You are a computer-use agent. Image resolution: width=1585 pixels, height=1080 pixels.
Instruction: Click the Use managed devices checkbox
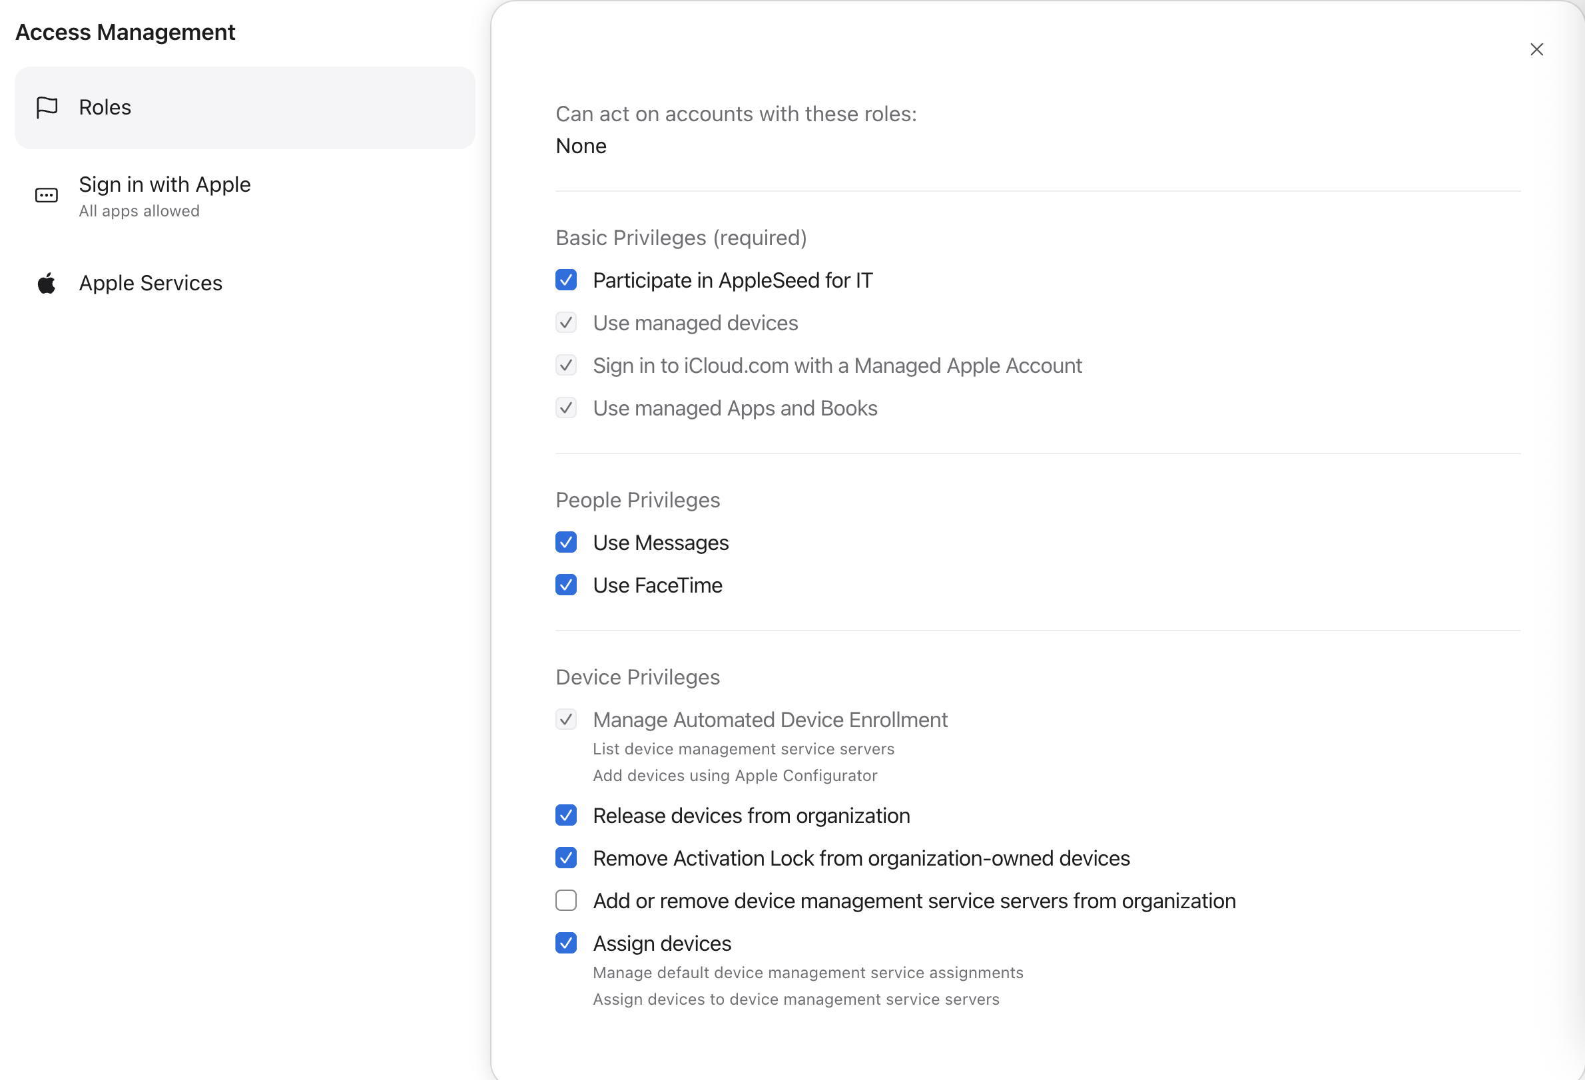566,322
